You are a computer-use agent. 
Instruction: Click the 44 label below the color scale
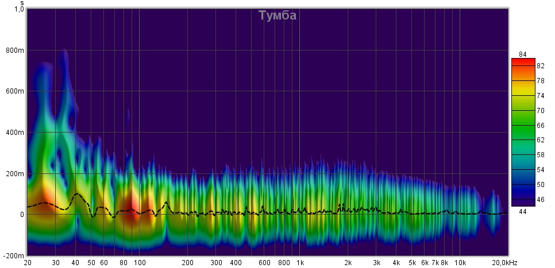pyautogui.click(x=522, y=211)
